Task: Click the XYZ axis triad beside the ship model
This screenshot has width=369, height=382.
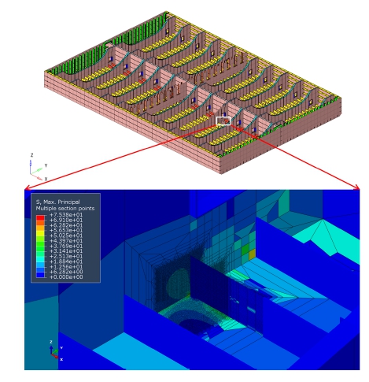Action: 38,167
